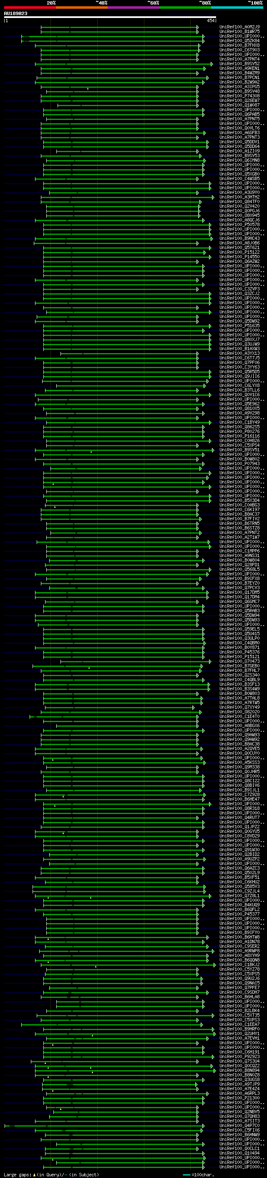Click the orange ~40% identity legend segment
This screenshot has height=1178, width=267.
click(82, 8)
